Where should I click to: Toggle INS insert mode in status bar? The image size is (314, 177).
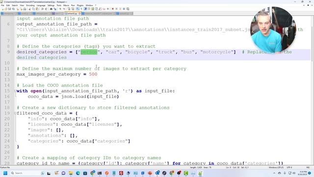click(308, 167)
